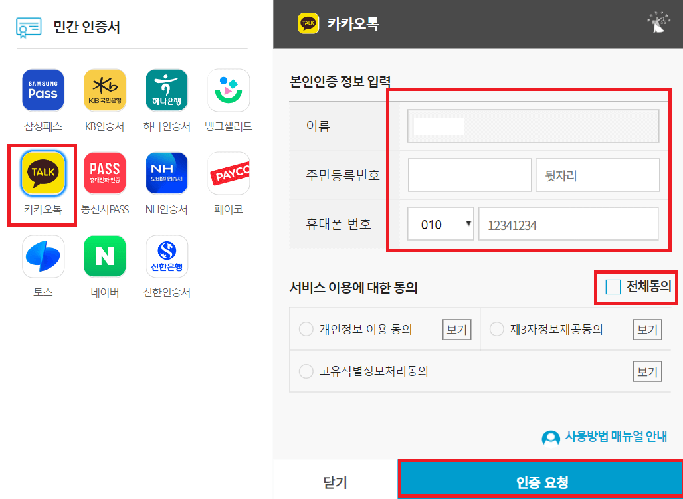Check the 전체동의 checkbox

613,287
